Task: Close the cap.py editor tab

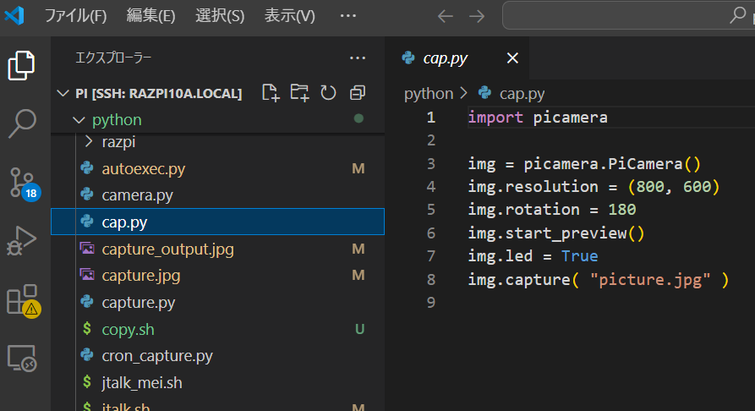Action: (x=512, y=58)
